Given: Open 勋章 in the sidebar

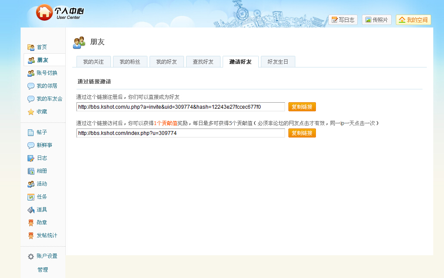Looking at the screenshot, I should click(x=42, y=223).
